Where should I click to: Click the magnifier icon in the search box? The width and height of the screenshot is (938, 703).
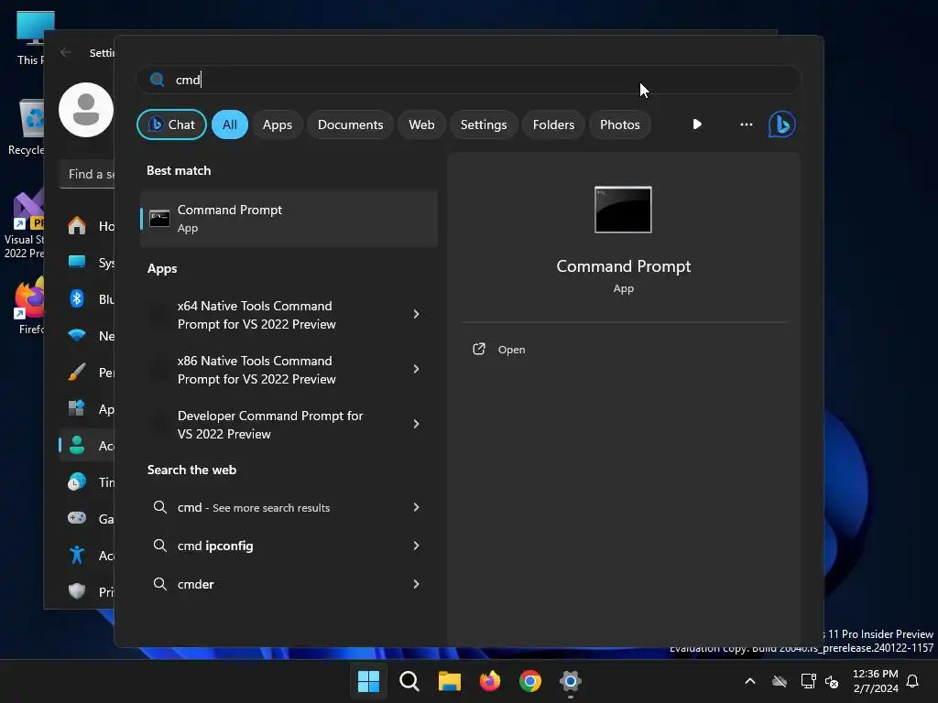(x=157, y=80)
